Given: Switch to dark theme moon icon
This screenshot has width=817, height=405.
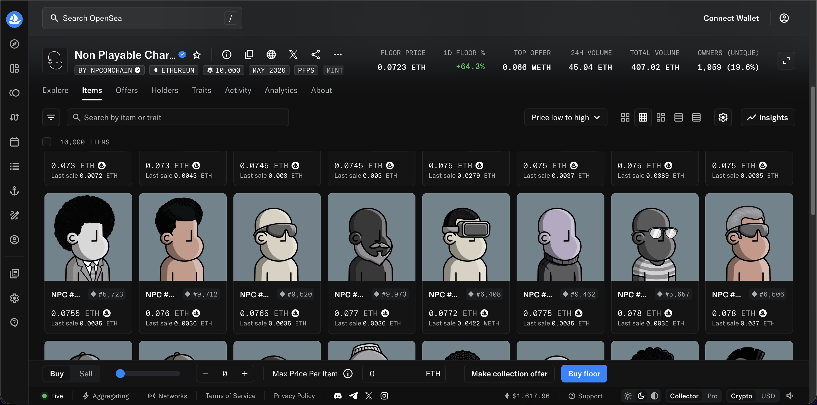Looking at the screenshot, I should [x=641, y=396].
